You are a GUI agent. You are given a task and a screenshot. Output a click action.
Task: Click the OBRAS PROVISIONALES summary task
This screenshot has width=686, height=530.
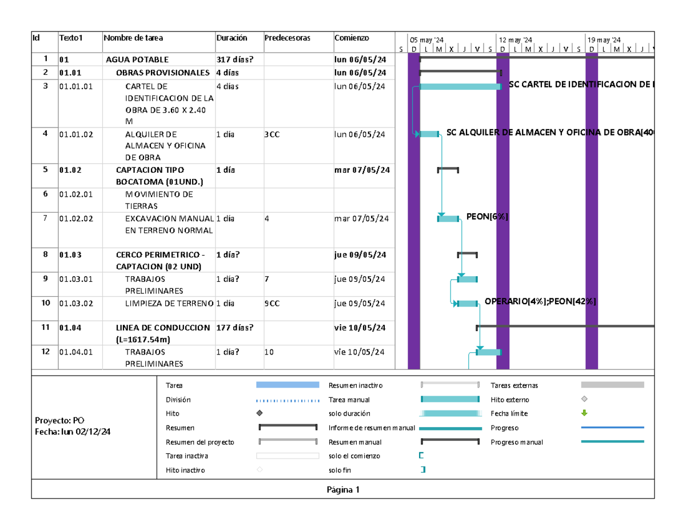[163, 73]
